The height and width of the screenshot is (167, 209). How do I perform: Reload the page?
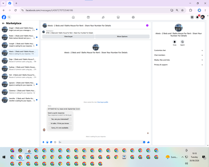pos(15,10)
